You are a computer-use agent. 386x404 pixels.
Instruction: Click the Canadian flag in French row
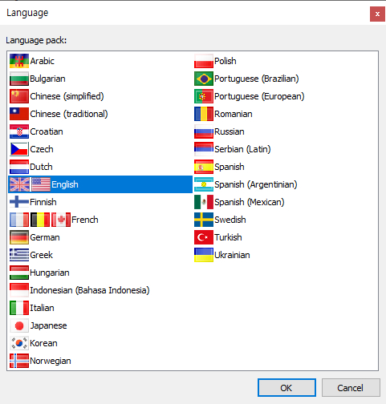(61, 220)
